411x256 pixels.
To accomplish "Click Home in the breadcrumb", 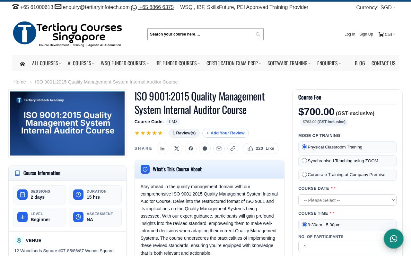I will pyautogui.click(x=20, y=82).
